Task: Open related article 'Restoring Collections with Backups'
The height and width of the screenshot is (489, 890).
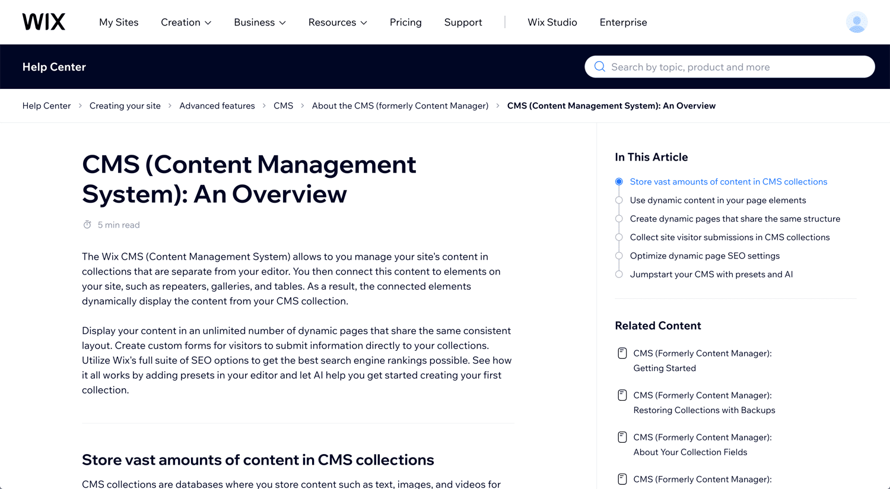Action: click(704, 402)
